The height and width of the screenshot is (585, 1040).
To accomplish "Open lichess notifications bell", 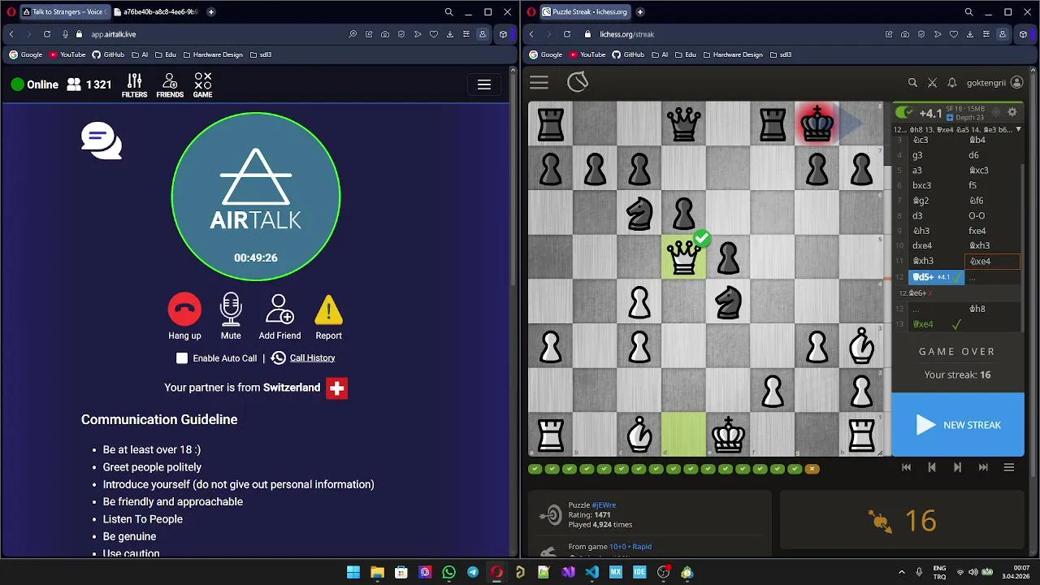I will 952,83.
